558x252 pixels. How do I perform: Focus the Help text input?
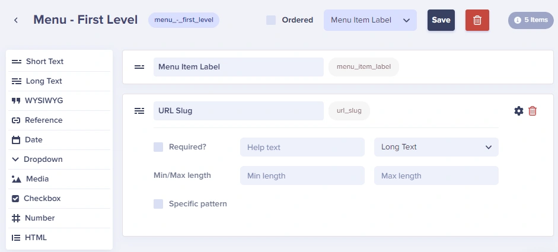pos(302,147)
